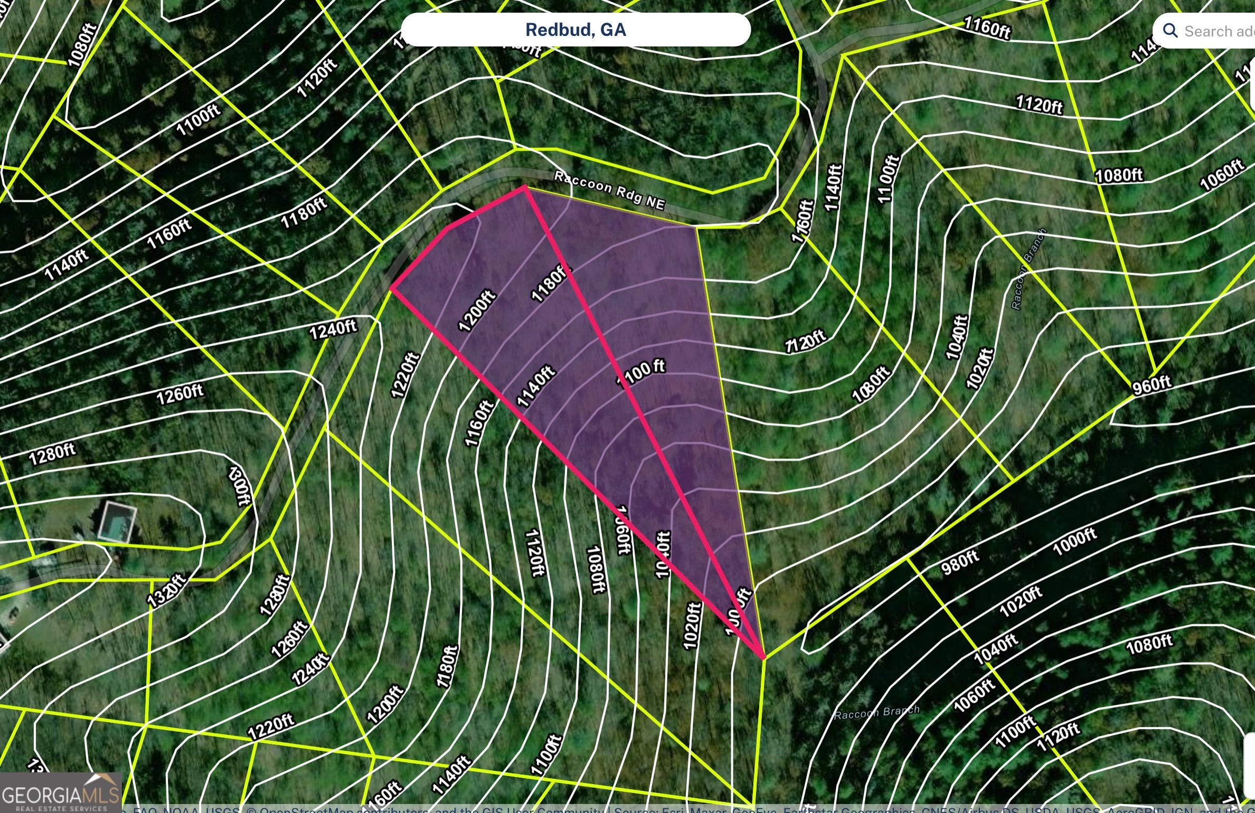Click the 1200ft contour label inside highlighted parcel
This screenshot has width=1255, height=813.
(477, 310)
